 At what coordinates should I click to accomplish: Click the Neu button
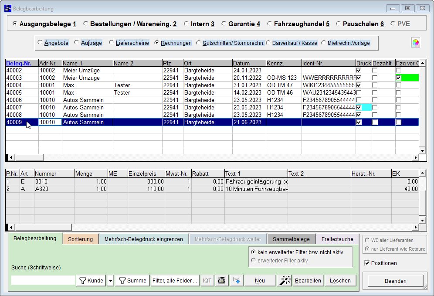260,280
